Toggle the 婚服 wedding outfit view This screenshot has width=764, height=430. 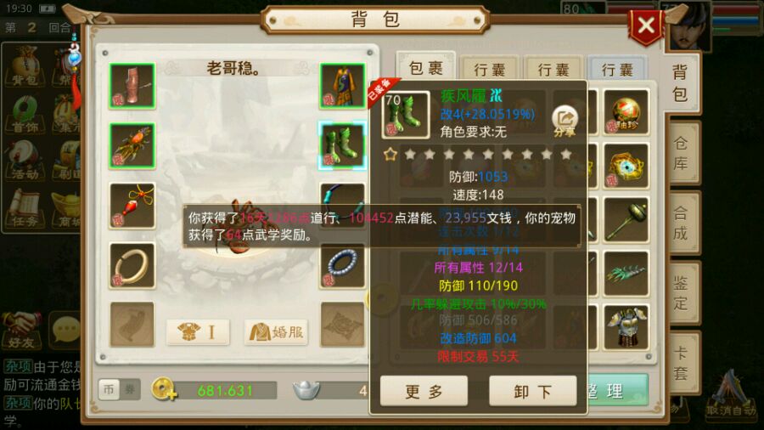(276, 332)
